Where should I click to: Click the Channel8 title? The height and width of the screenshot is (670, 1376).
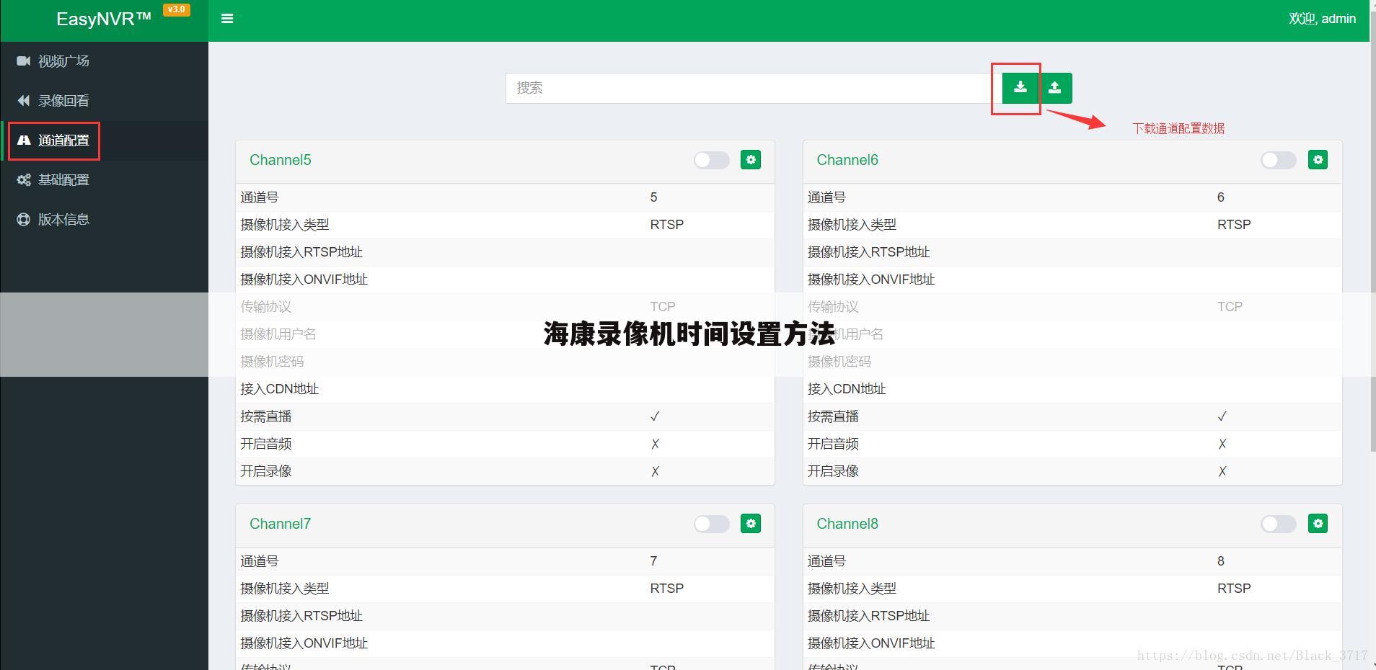(847, 524)
